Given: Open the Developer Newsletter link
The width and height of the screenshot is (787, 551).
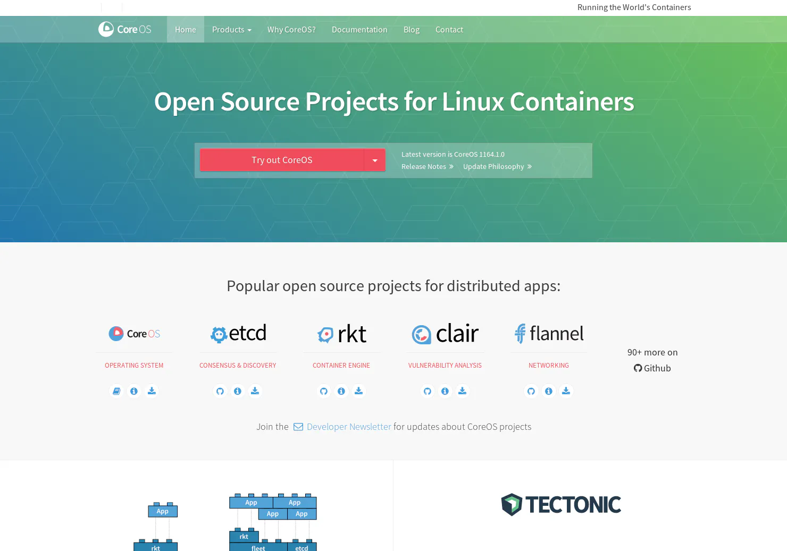Looking at the screenshot, I should tap(349, 427).
